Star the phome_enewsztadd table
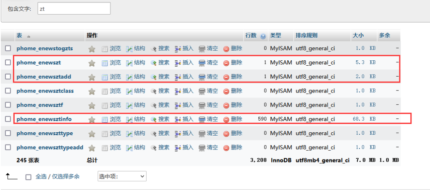430x193 pixels. tap(92, 77)
